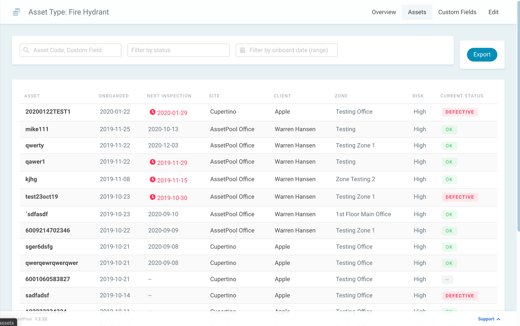Click DEFECTIVE badge in test23oct19 row

[460, 197]
